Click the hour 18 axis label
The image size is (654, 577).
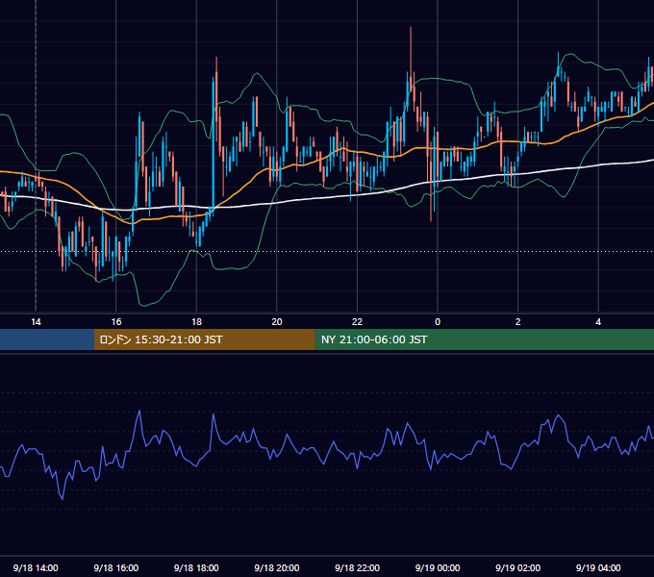pos(196,321)
